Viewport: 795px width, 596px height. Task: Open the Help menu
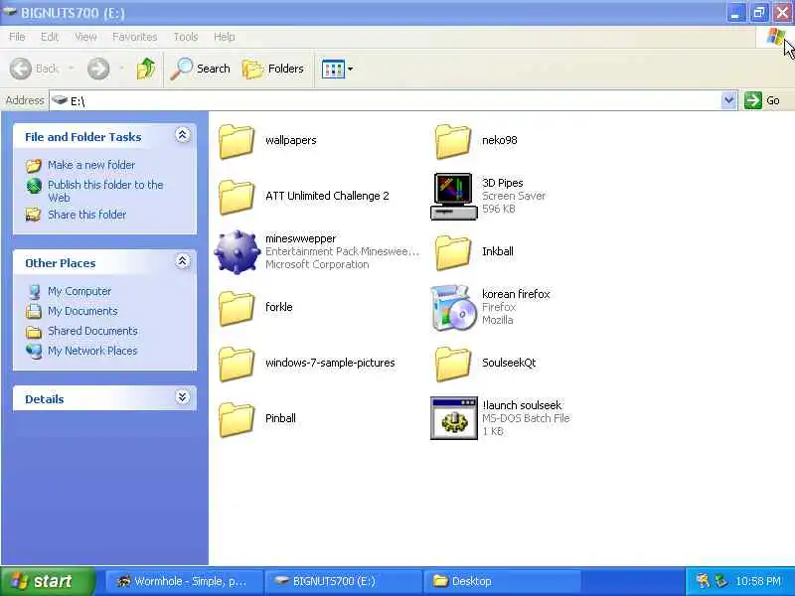tap(225, 37)
